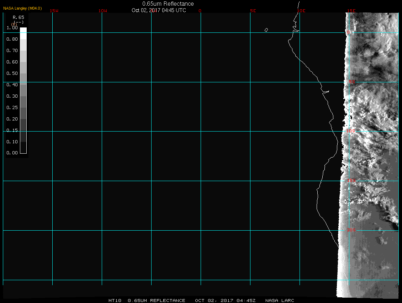
Task: Click the 0.20 colorbar value
Action: [12, 119]
